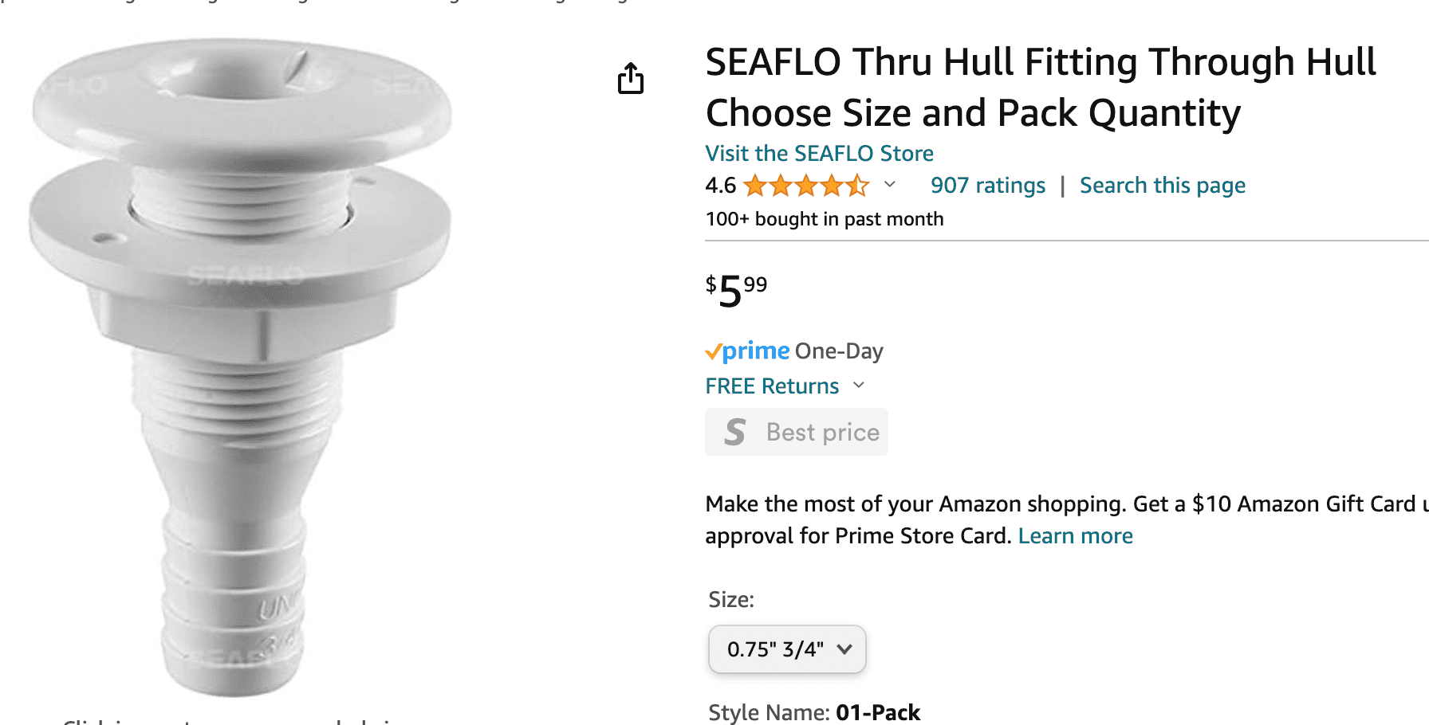Image resolution: width=1429 pixels, height=725 pixels.
Task: Click the SEAFLO Thru Hull Fitting product title
Action: (1040, 88)
